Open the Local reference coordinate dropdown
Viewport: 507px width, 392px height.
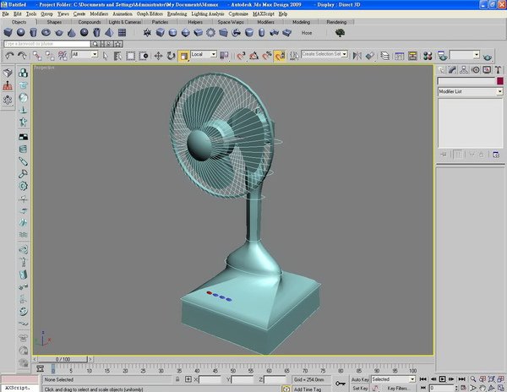(x=204, y=54)
